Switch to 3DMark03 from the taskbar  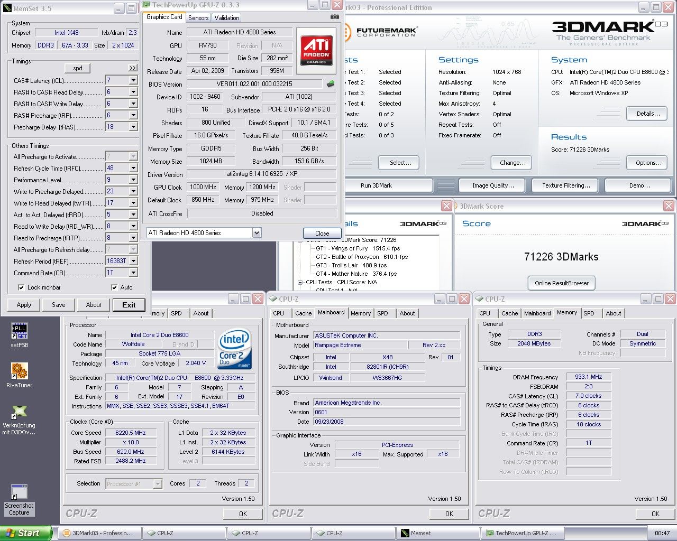(99, 533)
